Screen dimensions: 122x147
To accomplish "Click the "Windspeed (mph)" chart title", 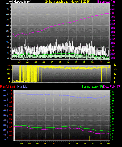I will pos(20,2).
